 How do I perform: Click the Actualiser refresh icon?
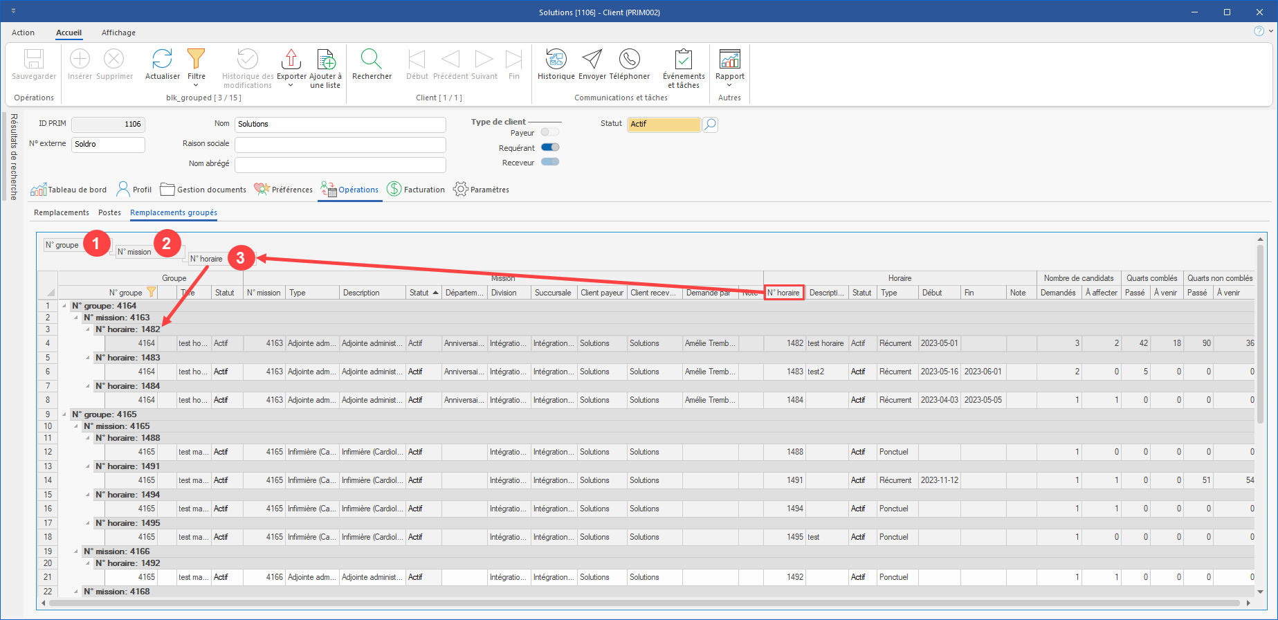(162, 60)
